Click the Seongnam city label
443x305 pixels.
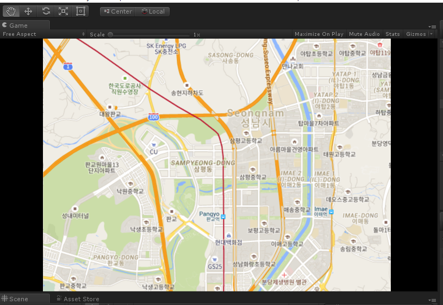point(255,113)
